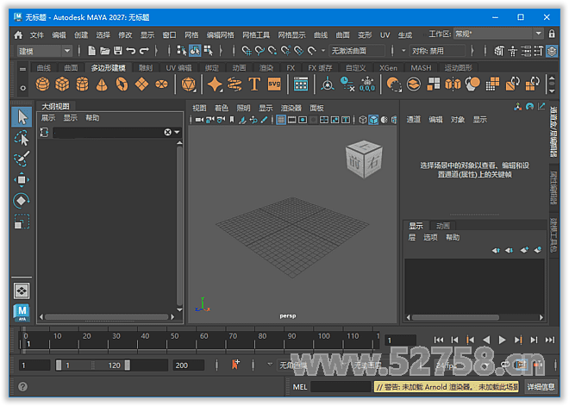Open the 网格工具 menu
Image resolution: width=569 pixels, height=406 pixels.
tap(256, 34)
